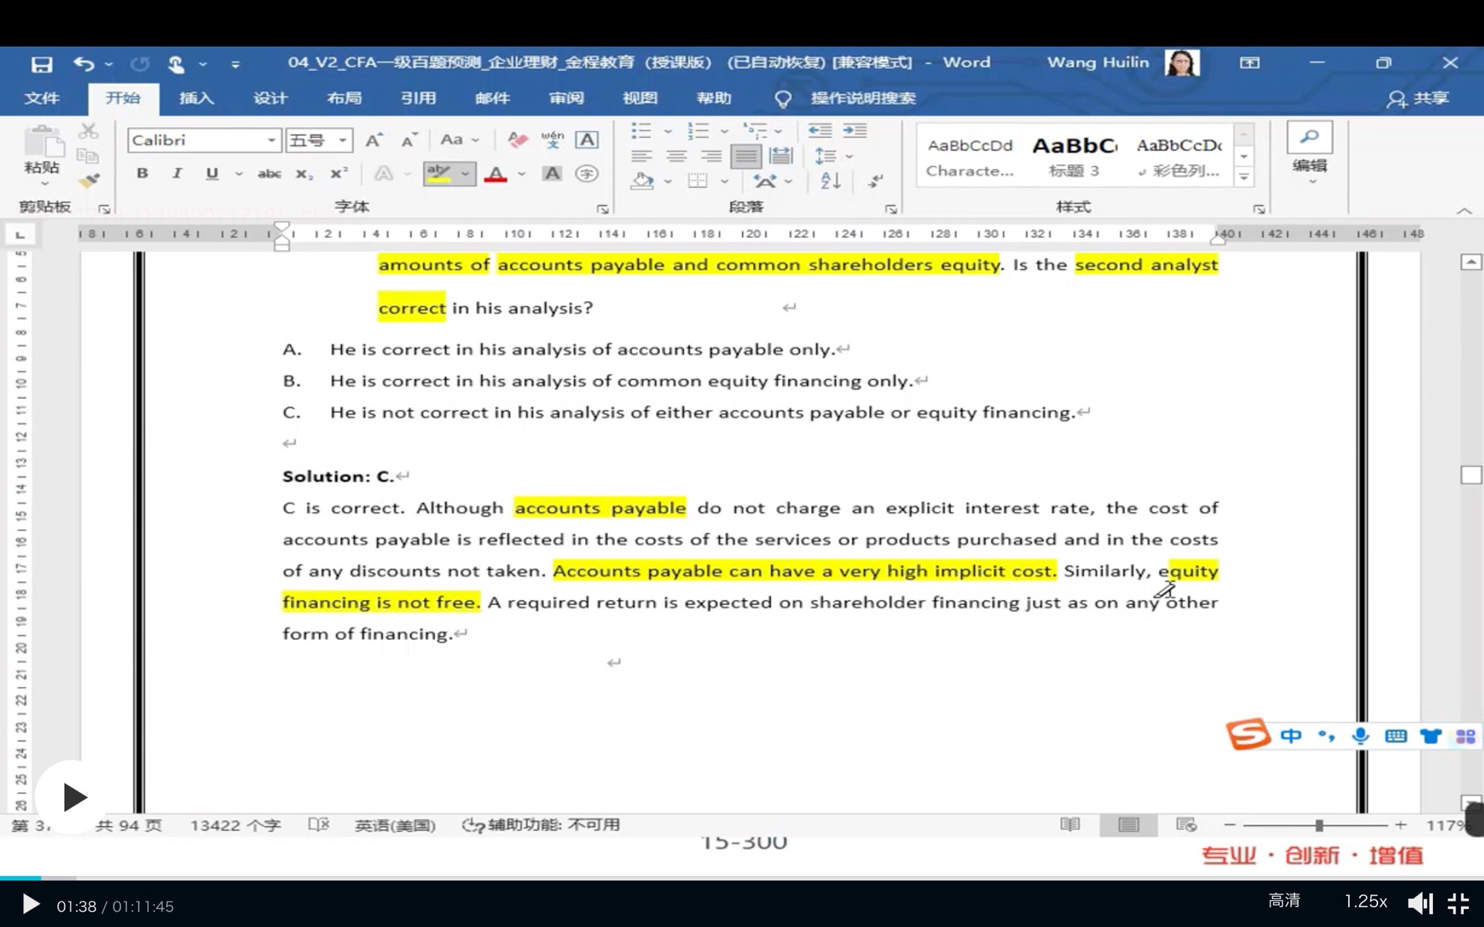The image size is (1484, 927).
Task: Click the Undo arrow icon
Action: coord(83,65)
